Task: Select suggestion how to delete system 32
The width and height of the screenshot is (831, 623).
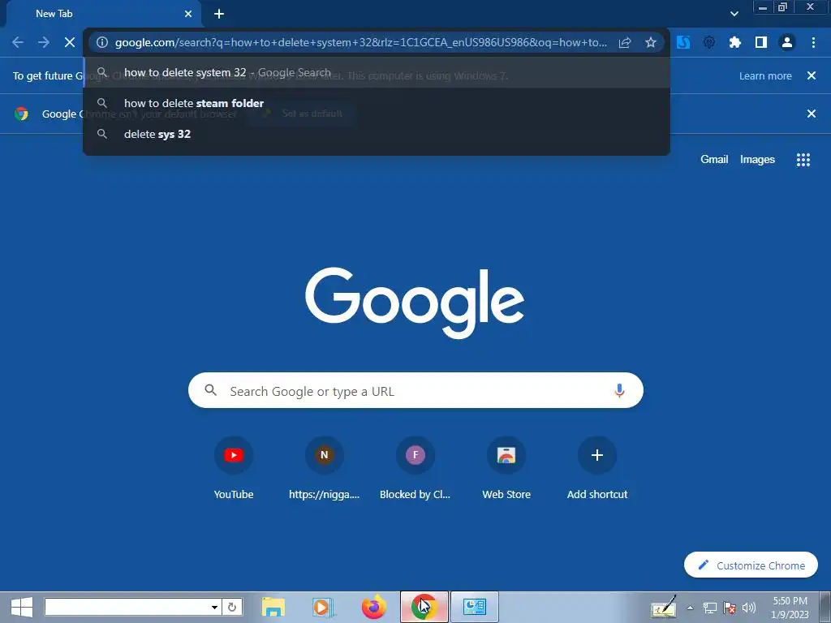Action: click(x=377, y=72)
